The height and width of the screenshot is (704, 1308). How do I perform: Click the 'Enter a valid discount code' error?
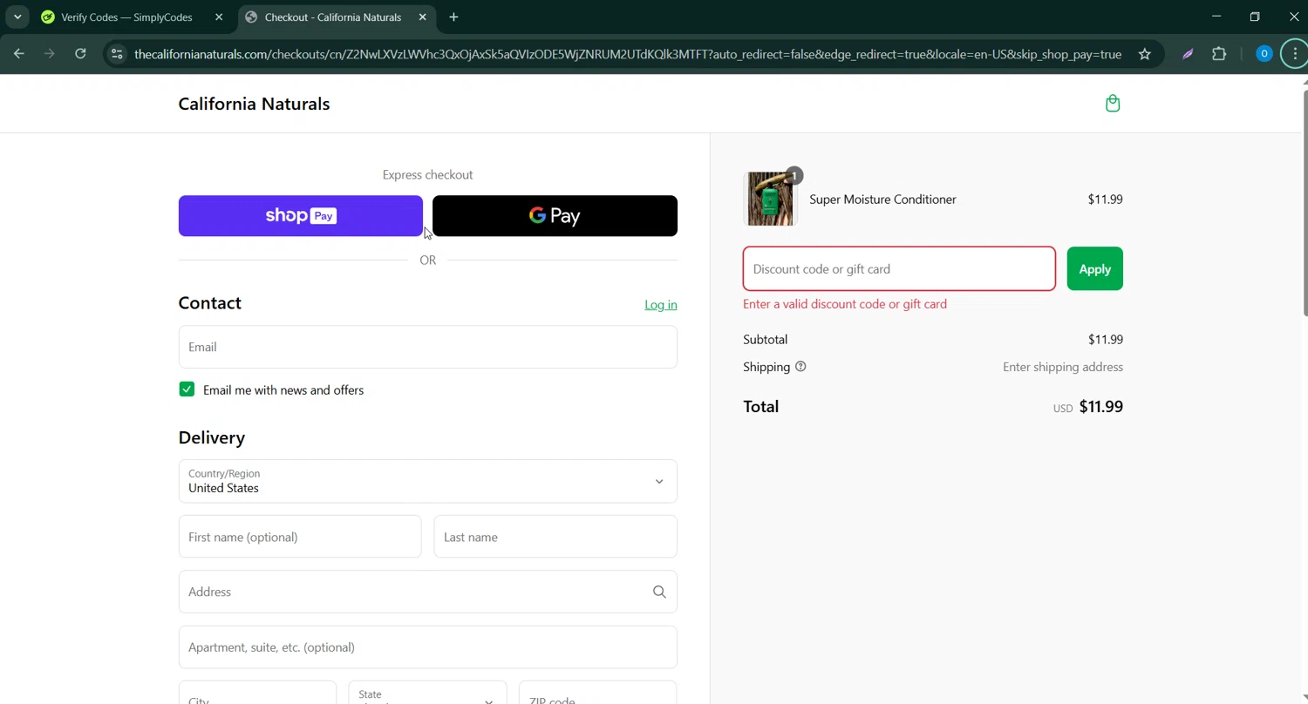point(845,304)
